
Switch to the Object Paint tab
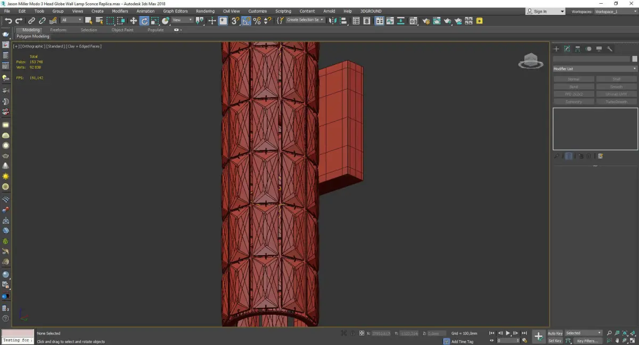[x=122, y=30]
